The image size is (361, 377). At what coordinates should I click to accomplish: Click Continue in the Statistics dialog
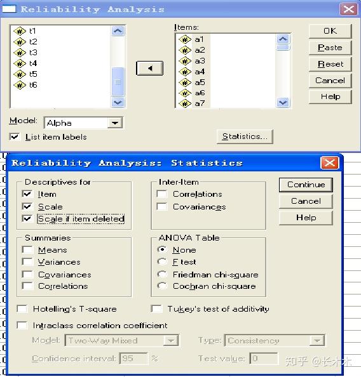coord(306,185)
